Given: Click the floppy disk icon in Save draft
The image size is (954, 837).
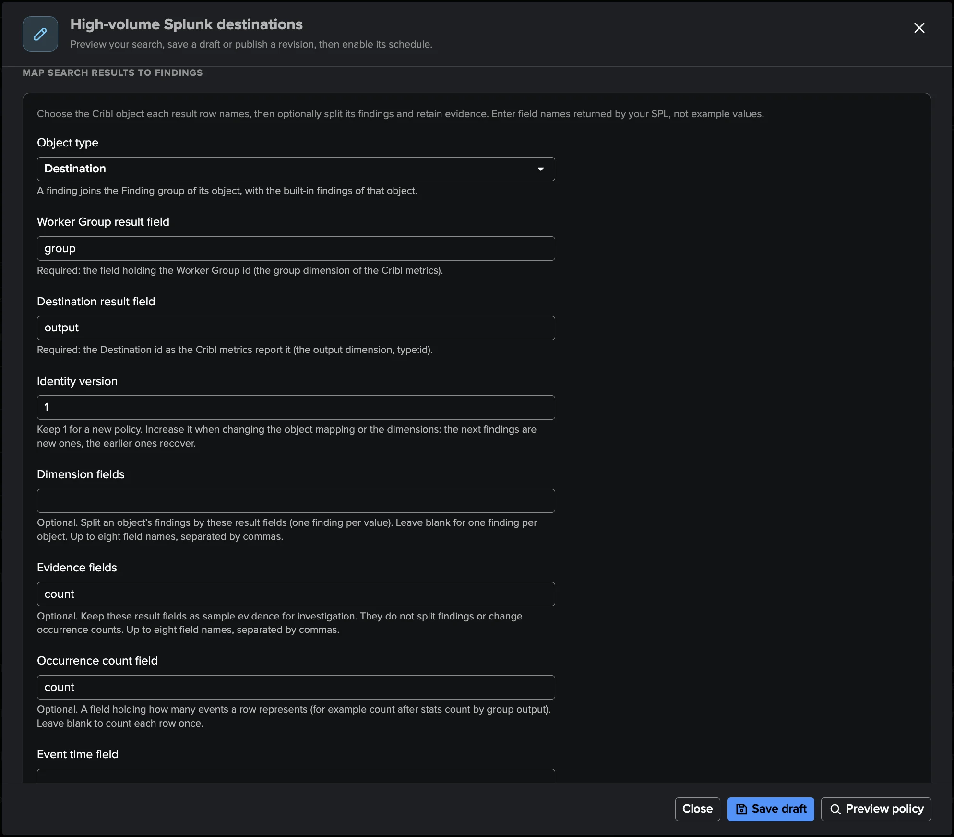Looking at the screenshot, I should (741, 809).
